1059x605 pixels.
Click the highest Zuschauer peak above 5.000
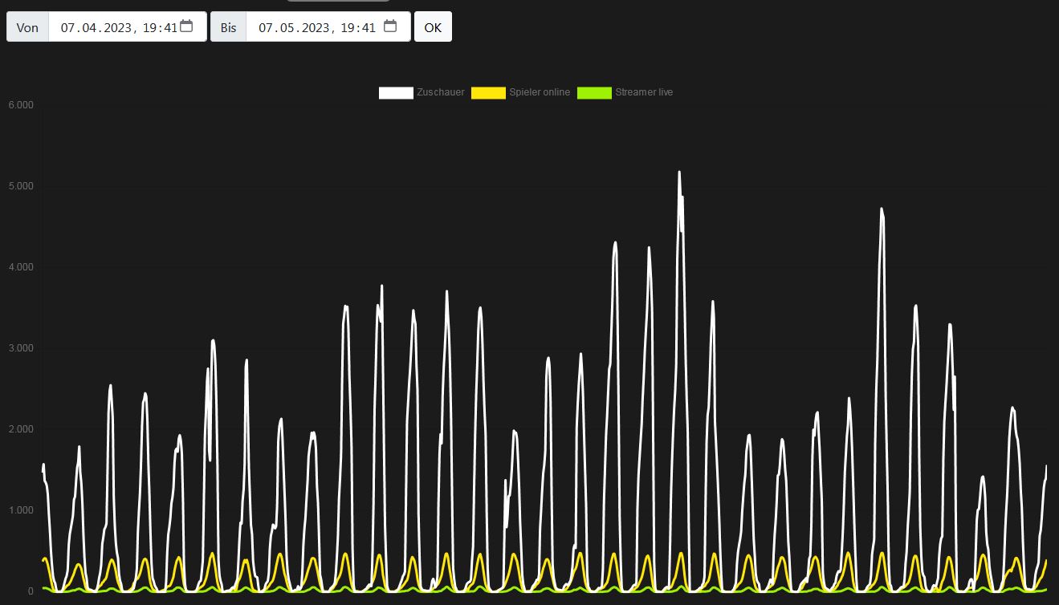click(x=679, y=172)
